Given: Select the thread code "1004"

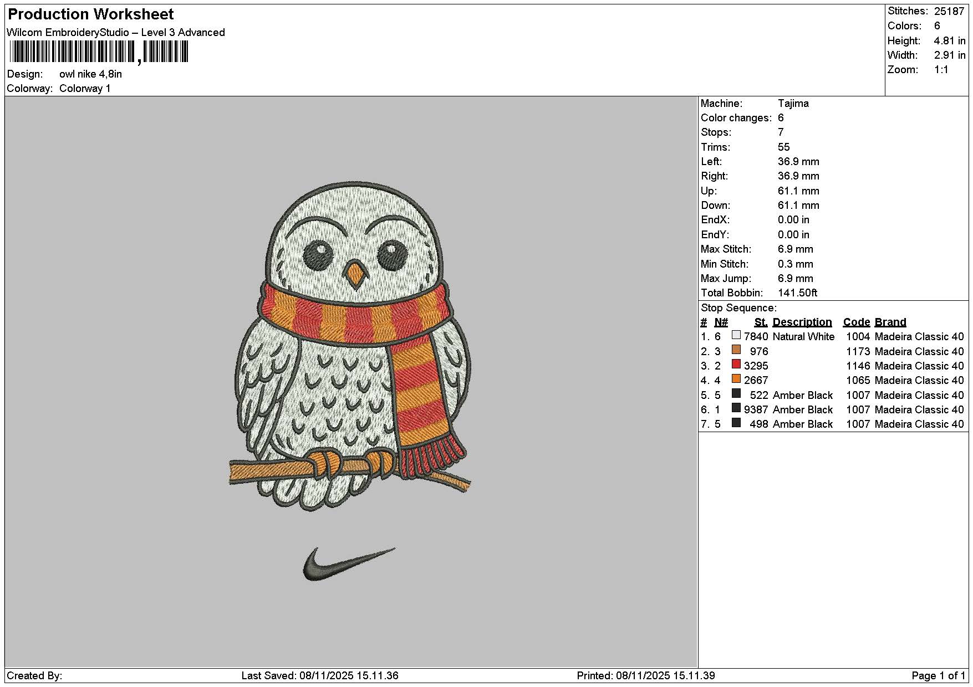Looking at the screenshot, I should (858, 337).
